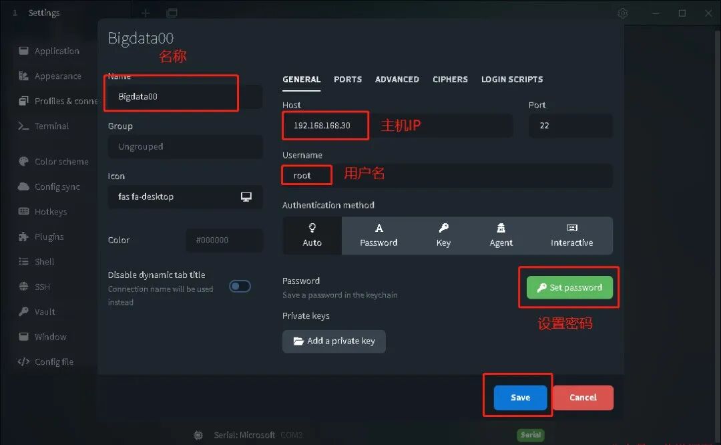Switch to the General tab
Image resolution: width=721 pixels, height=445 pixels.
[x=302, y=80]
